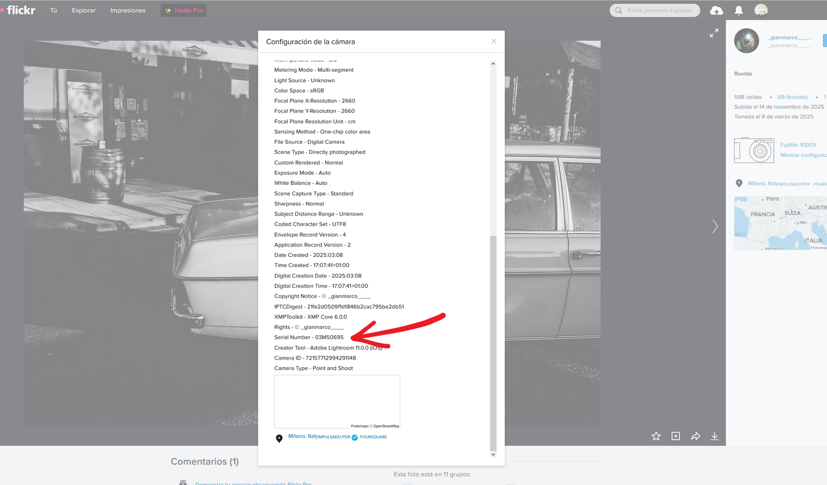This screenshot has height=485, width=827.
Task: Select the Camera Type - Point and Shoot line
Action: 313,368
